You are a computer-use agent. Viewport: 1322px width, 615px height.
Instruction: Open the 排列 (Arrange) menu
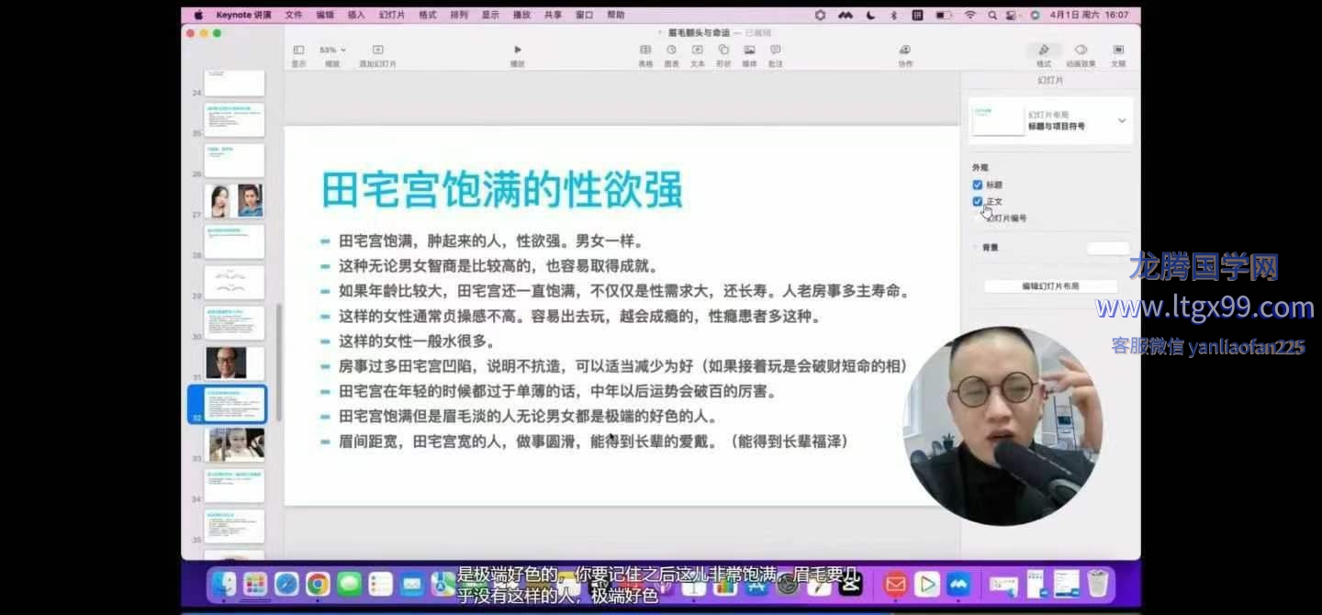pos(459,16)
